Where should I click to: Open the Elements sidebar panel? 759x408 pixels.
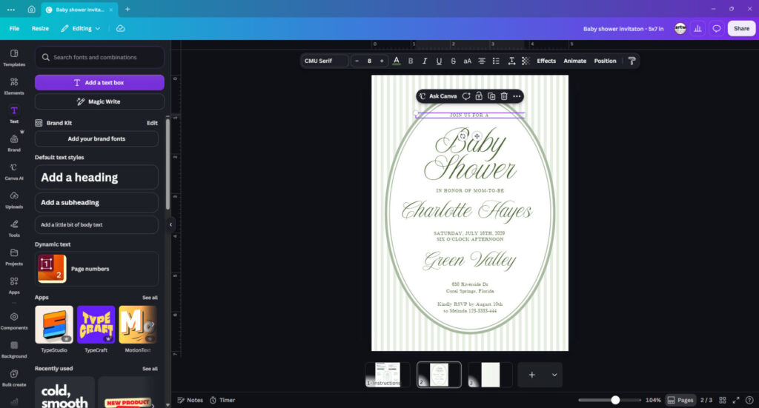14,86
